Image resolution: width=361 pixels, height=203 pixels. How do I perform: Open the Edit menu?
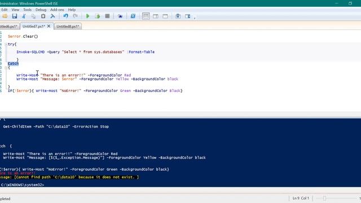5,10
